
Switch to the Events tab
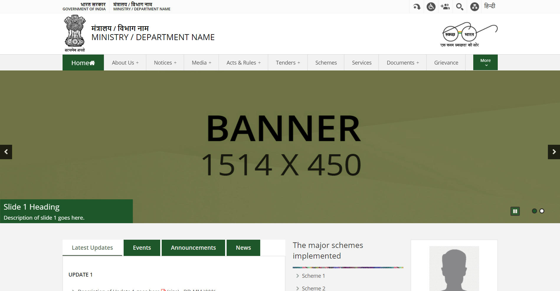click(x=142, y=248)
